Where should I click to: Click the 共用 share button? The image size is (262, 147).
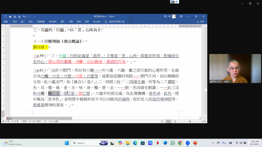(201, 22)
